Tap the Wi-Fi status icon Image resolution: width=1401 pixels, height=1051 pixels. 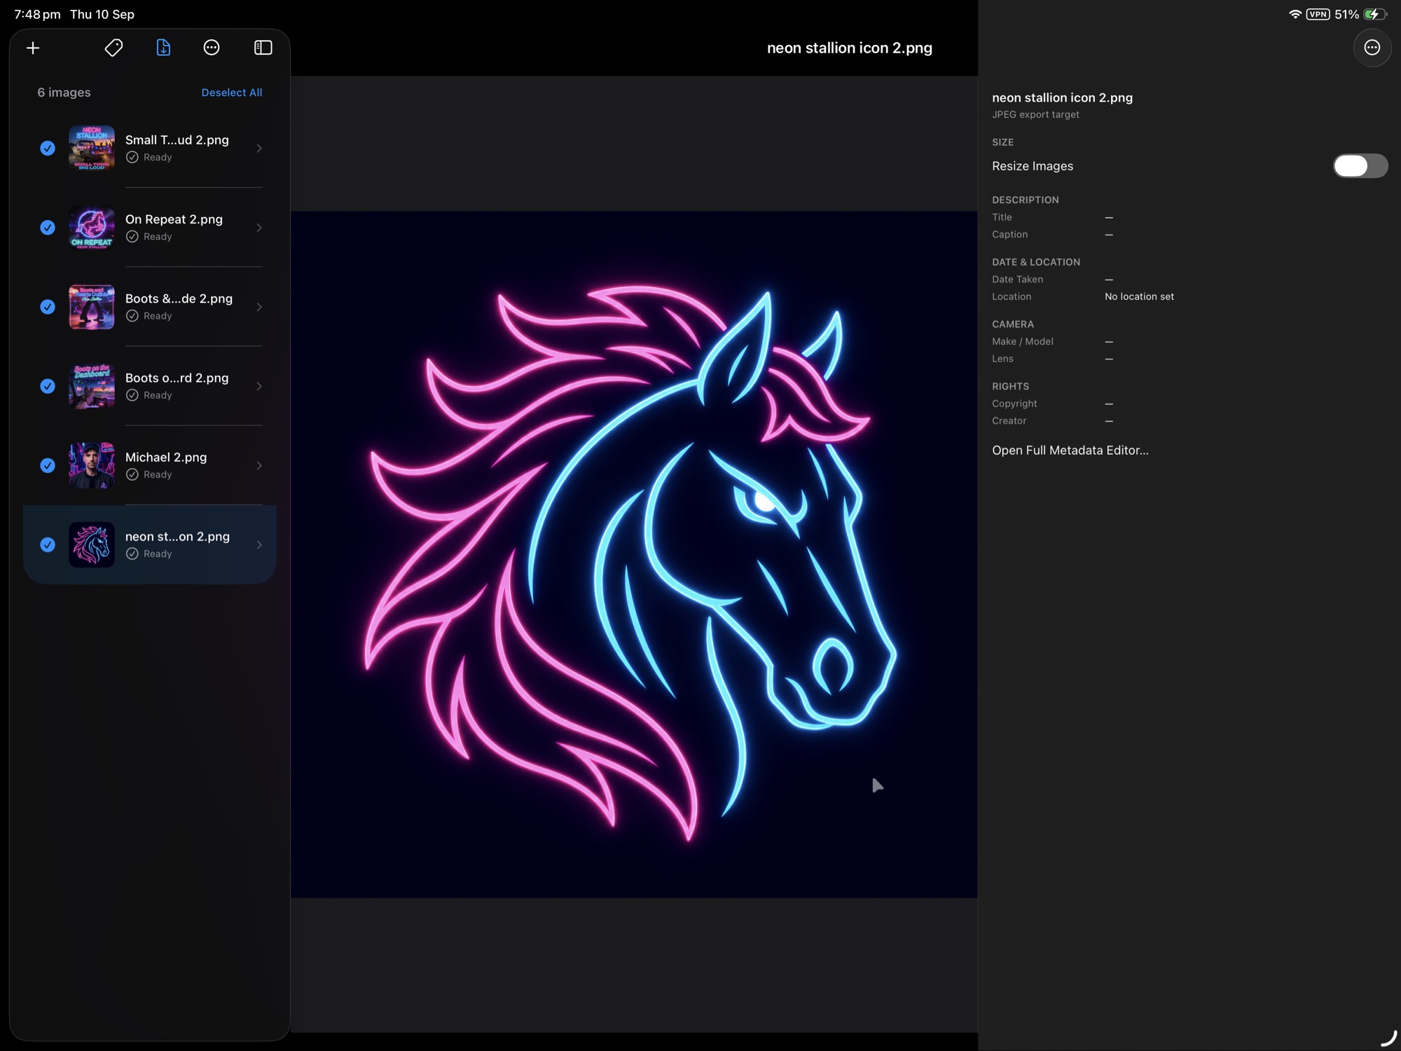[x=1295, y=14]
